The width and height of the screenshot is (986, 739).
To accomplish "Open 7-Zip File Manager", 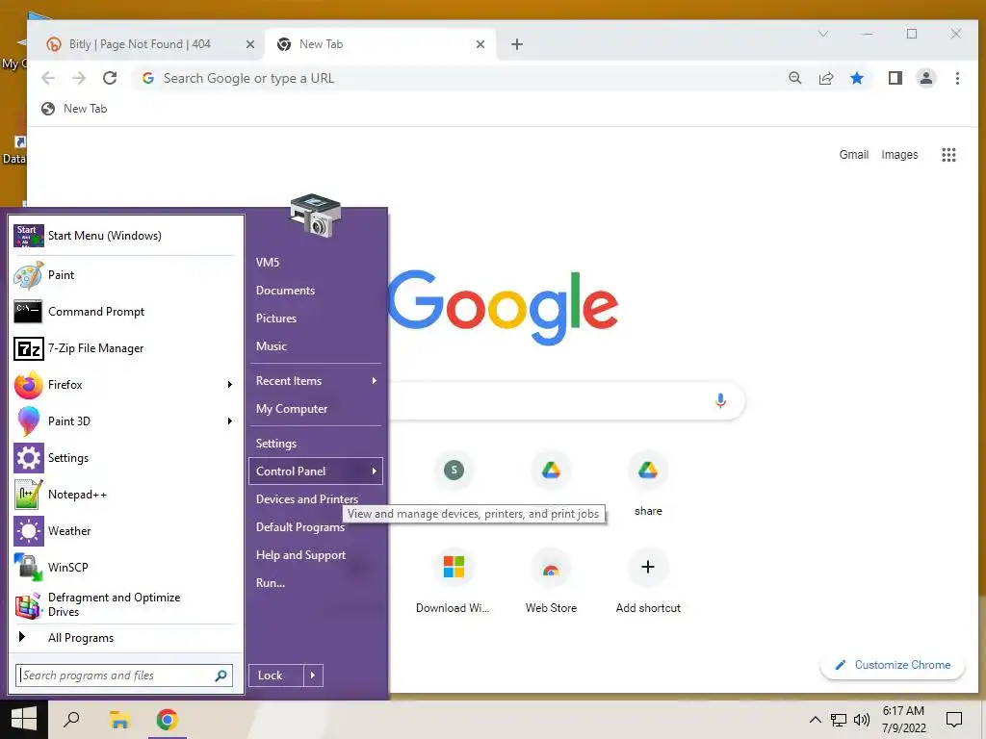I will click(x=124, y=347).
